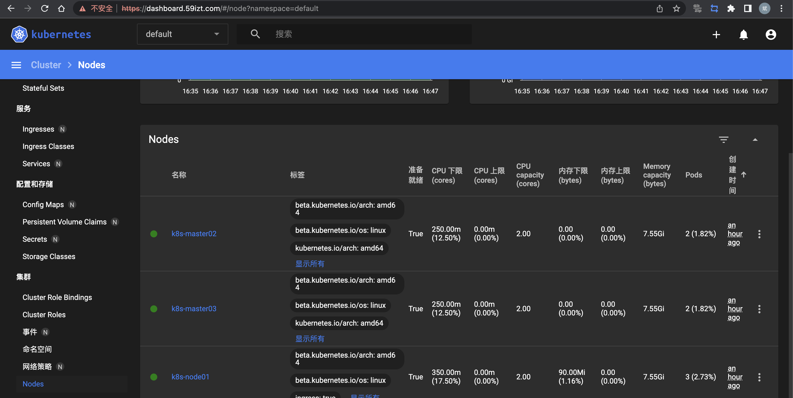Open Storage Classes in the sidebar

tap(49, 256)
